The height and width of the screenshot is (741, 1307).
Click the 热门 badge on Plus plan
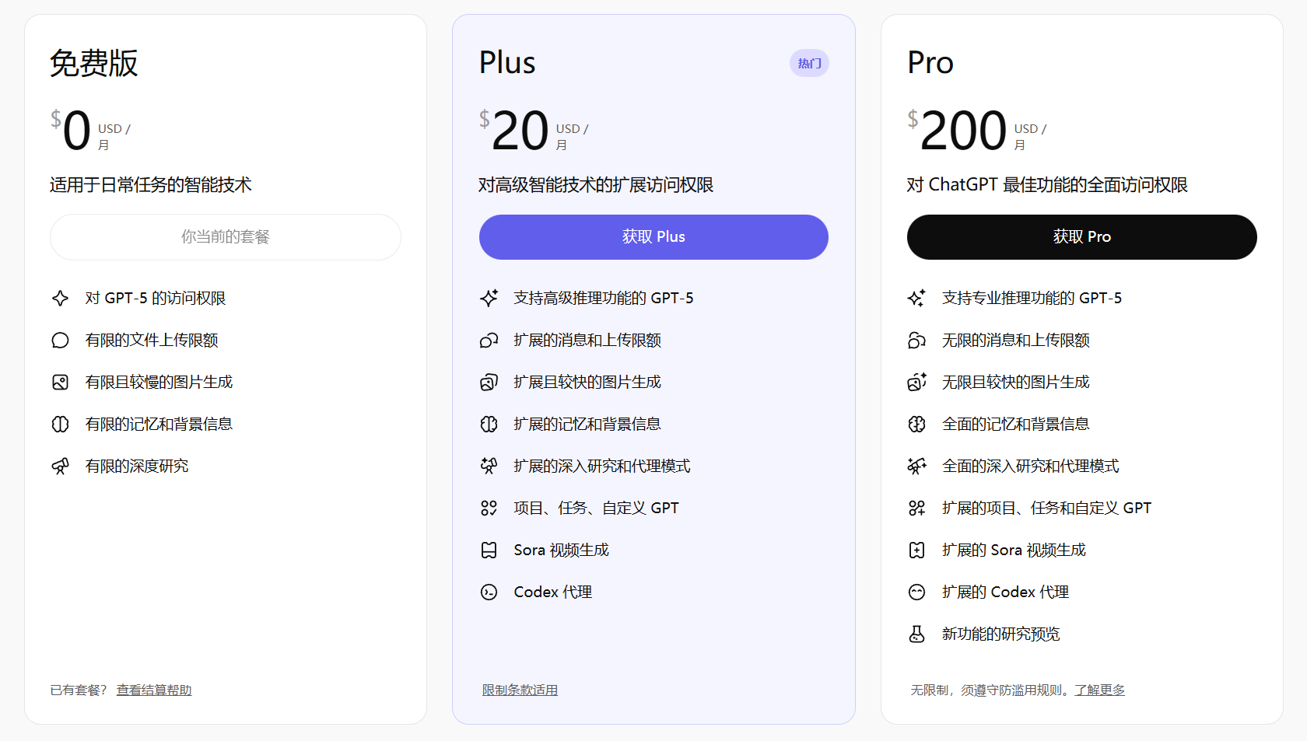[809, 63]
